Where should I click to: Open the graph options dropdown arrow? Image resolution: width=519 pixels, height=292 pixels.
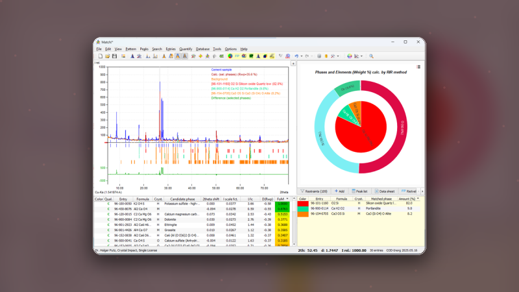pyautogui.click(x=361, y=56)
